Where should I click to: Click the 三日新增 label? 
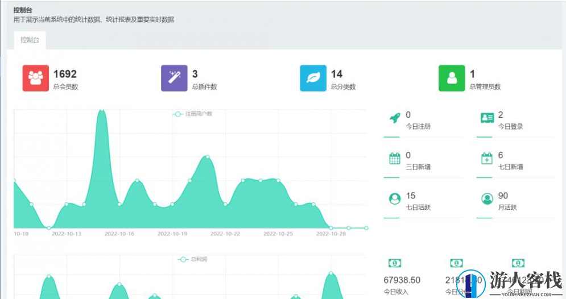click(x=418, y=167)
